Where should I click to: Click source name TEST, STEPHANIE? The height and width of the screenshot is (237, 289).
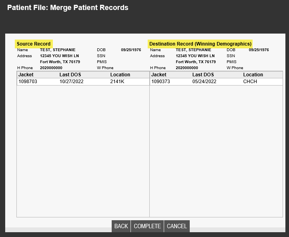[x=58, y=50]
